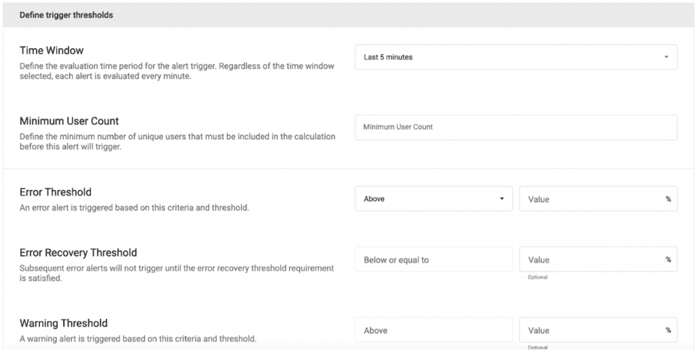The width and height of the screenshot is (695, 355).
Task: Click the Warning Threshold Above condition field
Action: (x=433, y=331)
